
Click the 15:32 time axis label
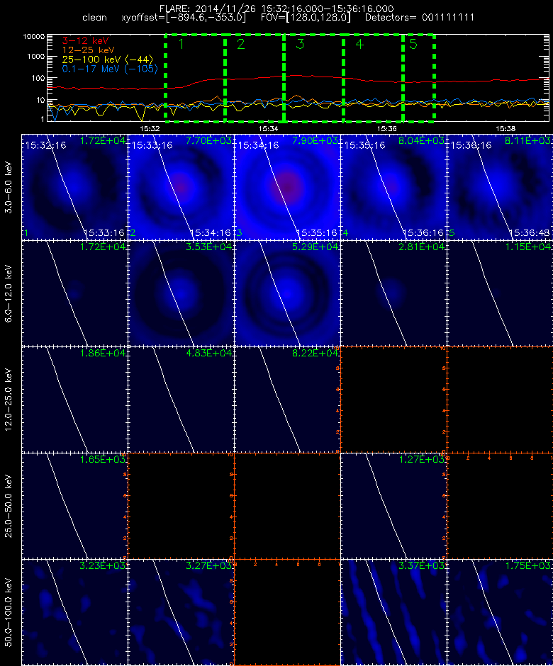pyautogui.click(x=150, y=128)
